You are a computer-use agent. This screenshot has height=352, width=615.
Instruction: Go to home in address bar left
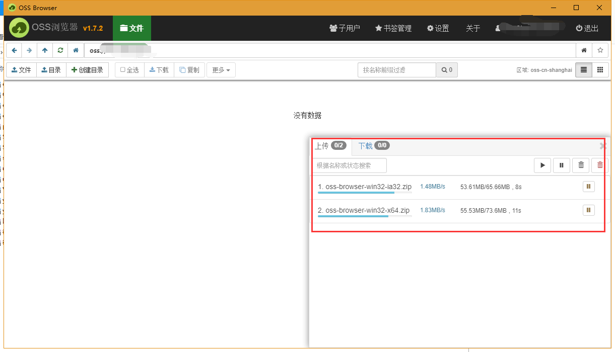coord(76,50)
